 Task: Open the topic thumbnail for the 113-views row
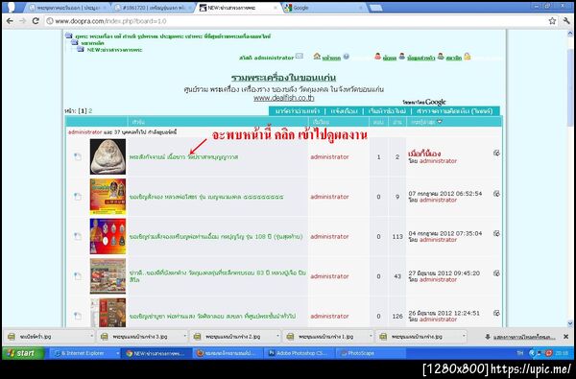[108, 236]
